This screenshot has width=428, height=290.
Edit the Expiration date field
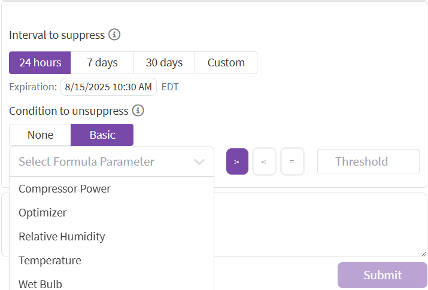point(108,87)
